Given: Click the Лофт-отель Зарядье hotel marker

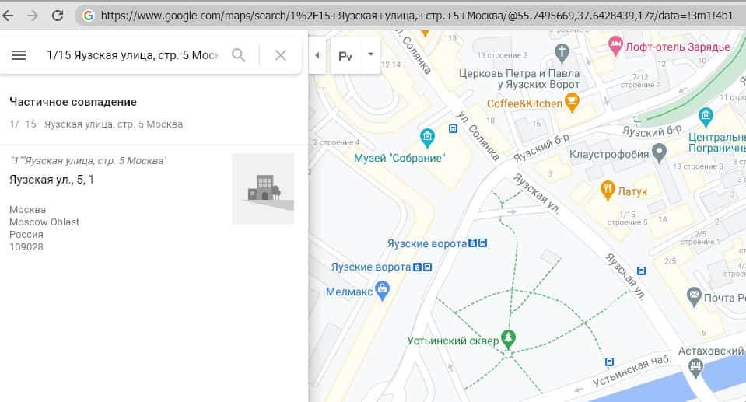Looking at the screenshot, I should tap(615, 44).
